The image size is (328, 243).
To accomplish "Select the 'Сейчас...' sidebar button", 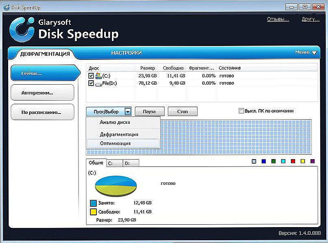I will [46, 73].
